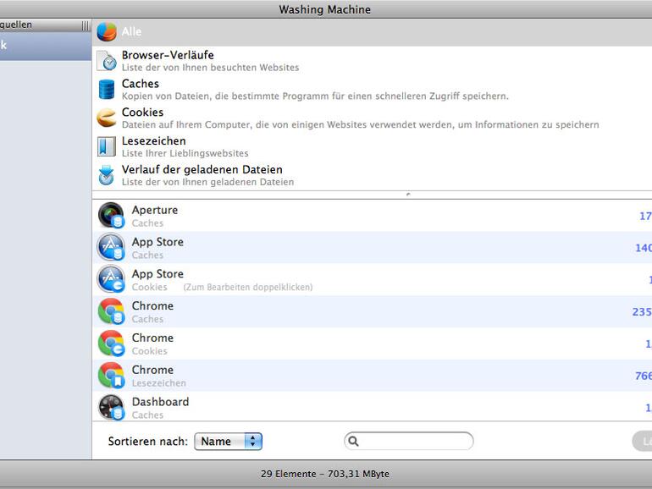Screen dimensions: 652x489
Task: Click the App Store Cookies icon
Action: [x=112, y=279]
